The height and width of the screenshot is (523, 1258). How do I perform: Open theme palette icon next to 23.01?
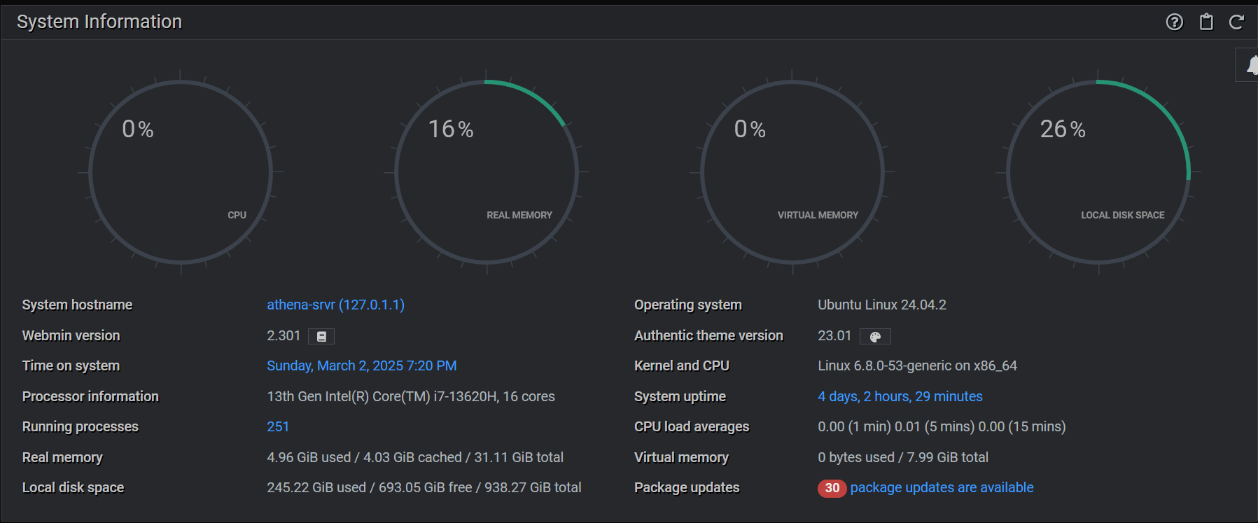pyautogui.click(x=875, y=337)
